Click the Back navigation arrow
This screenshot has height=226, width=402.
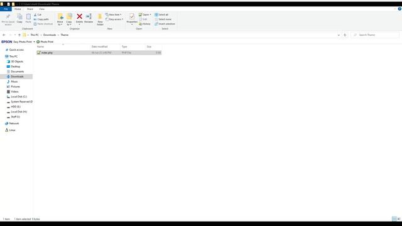coord(4,35)
